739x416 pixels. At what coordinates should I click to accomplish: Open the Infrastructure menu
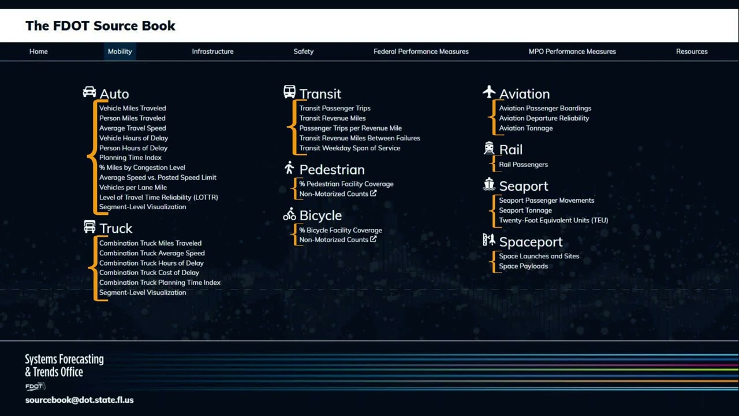213,51
